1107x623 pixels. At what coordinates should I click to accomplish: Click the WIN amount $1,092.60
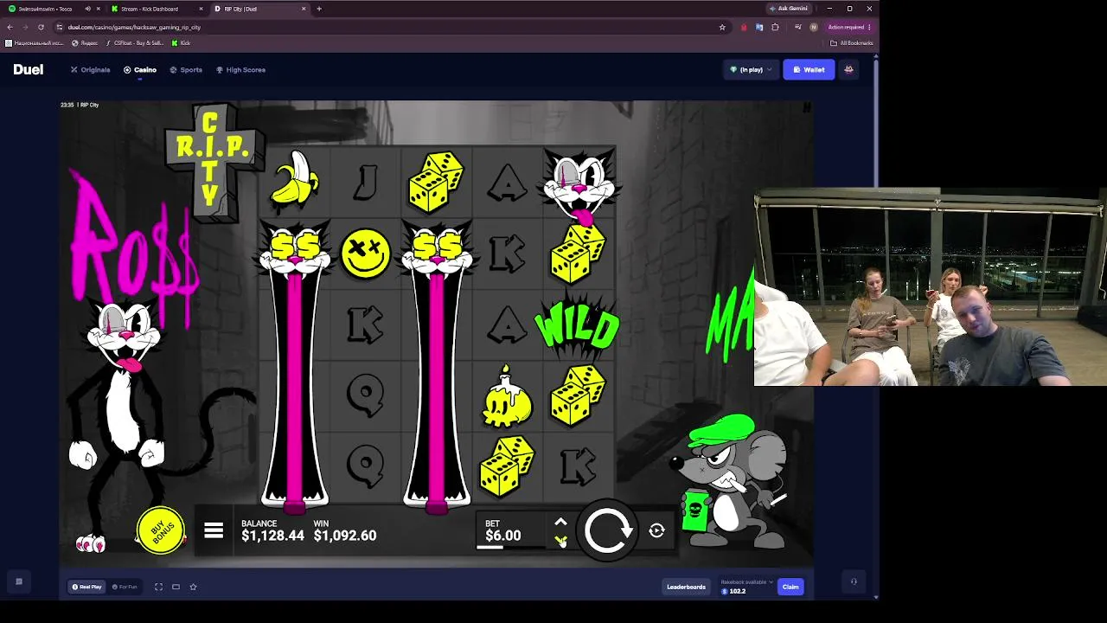pos(345,536)
